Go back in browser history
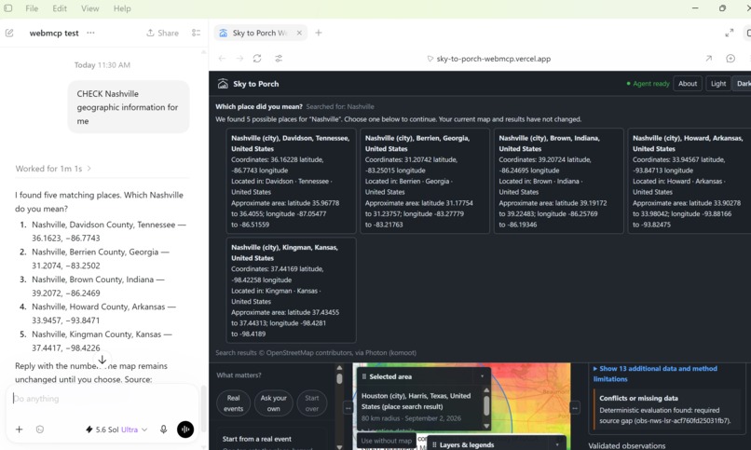The height and width of the screenshot is (450, 751). coord(222,59)
